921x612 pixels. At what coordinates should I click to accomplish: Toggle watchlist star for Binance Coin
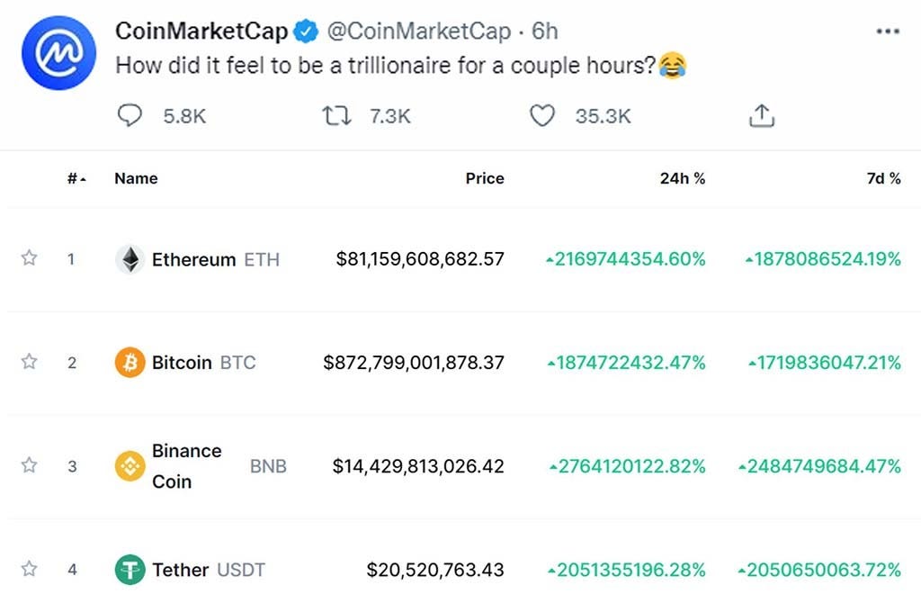[x=29, y=465]
